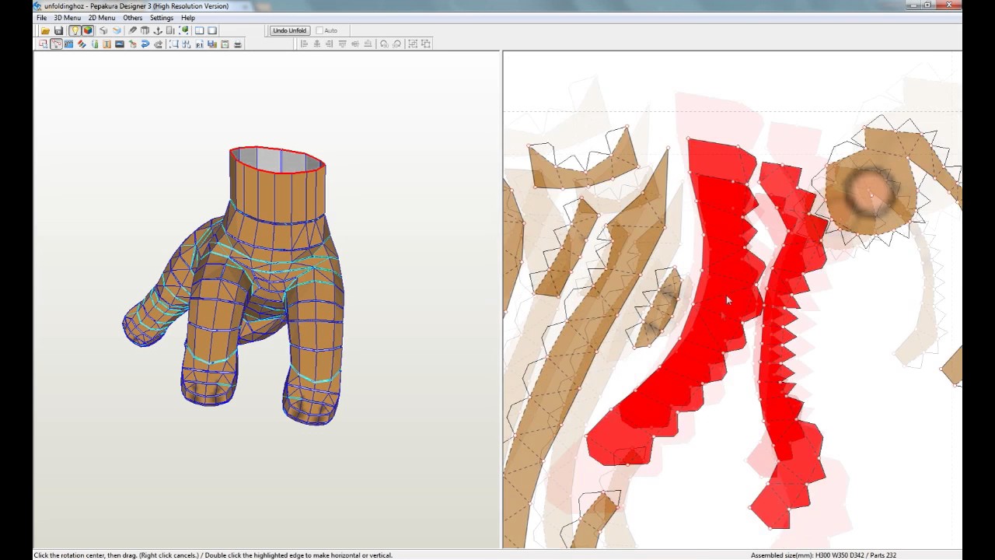Viewport: 995px width, 560px height.
Task: Click the colored pencils edge color icon
Action: pyautogui.click(x=82, y=44)
